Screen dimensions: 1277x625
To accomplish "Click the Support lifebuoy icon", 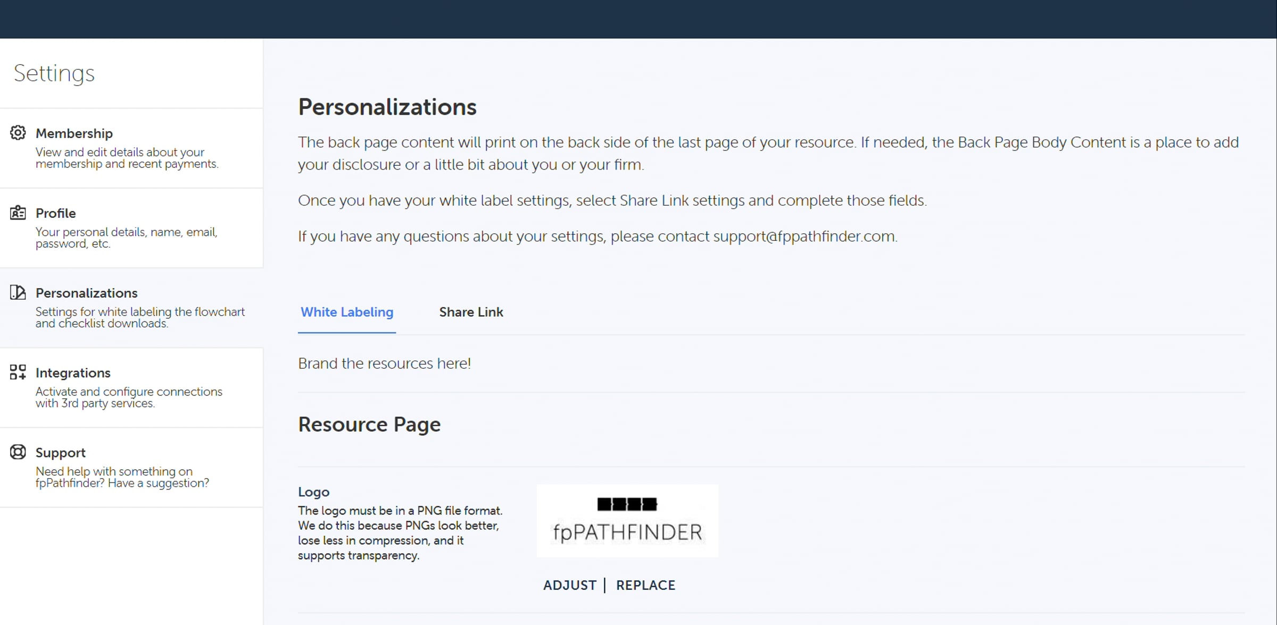I will [18, 452].
